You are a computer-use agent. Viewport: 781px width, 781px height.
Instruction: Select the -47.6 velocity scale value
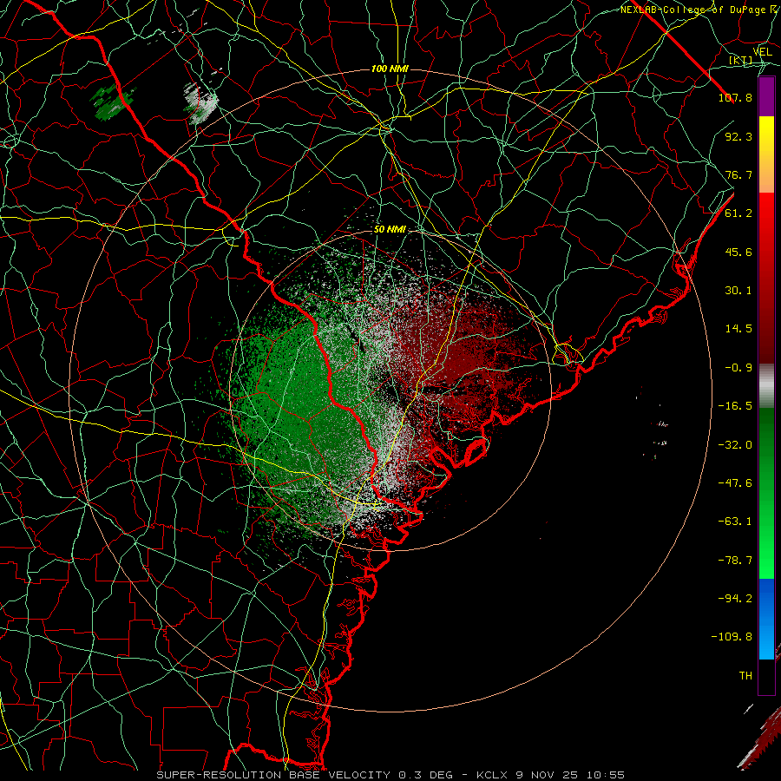(735, 483)
